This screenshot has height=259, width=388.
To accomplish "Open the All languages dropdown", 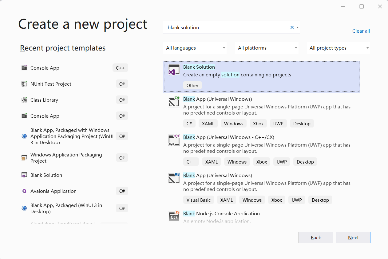I will point(195,48).
